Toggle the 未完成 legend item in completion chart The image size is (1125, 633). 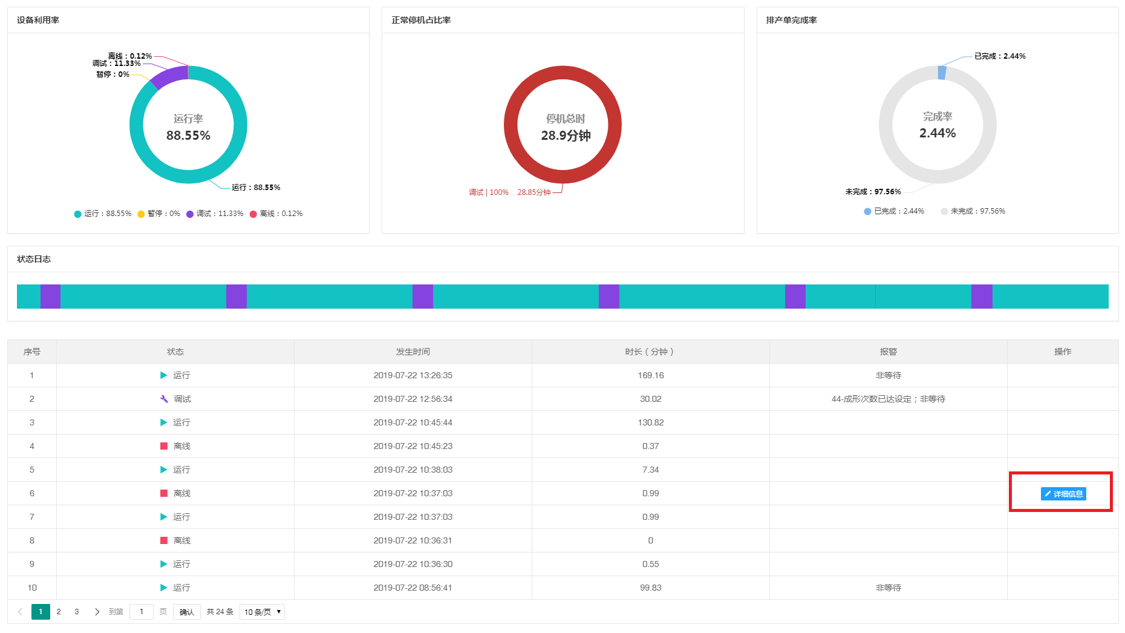click(973, 211)
